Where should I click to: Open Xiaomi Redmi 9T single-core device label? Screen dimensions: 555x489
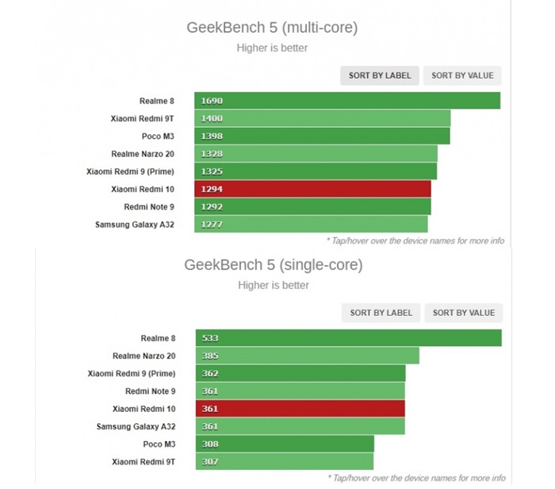(143, 461)
